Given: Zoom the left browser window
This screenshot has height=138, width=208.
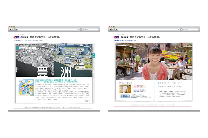Looking at the screenshot, I should 14,27.
